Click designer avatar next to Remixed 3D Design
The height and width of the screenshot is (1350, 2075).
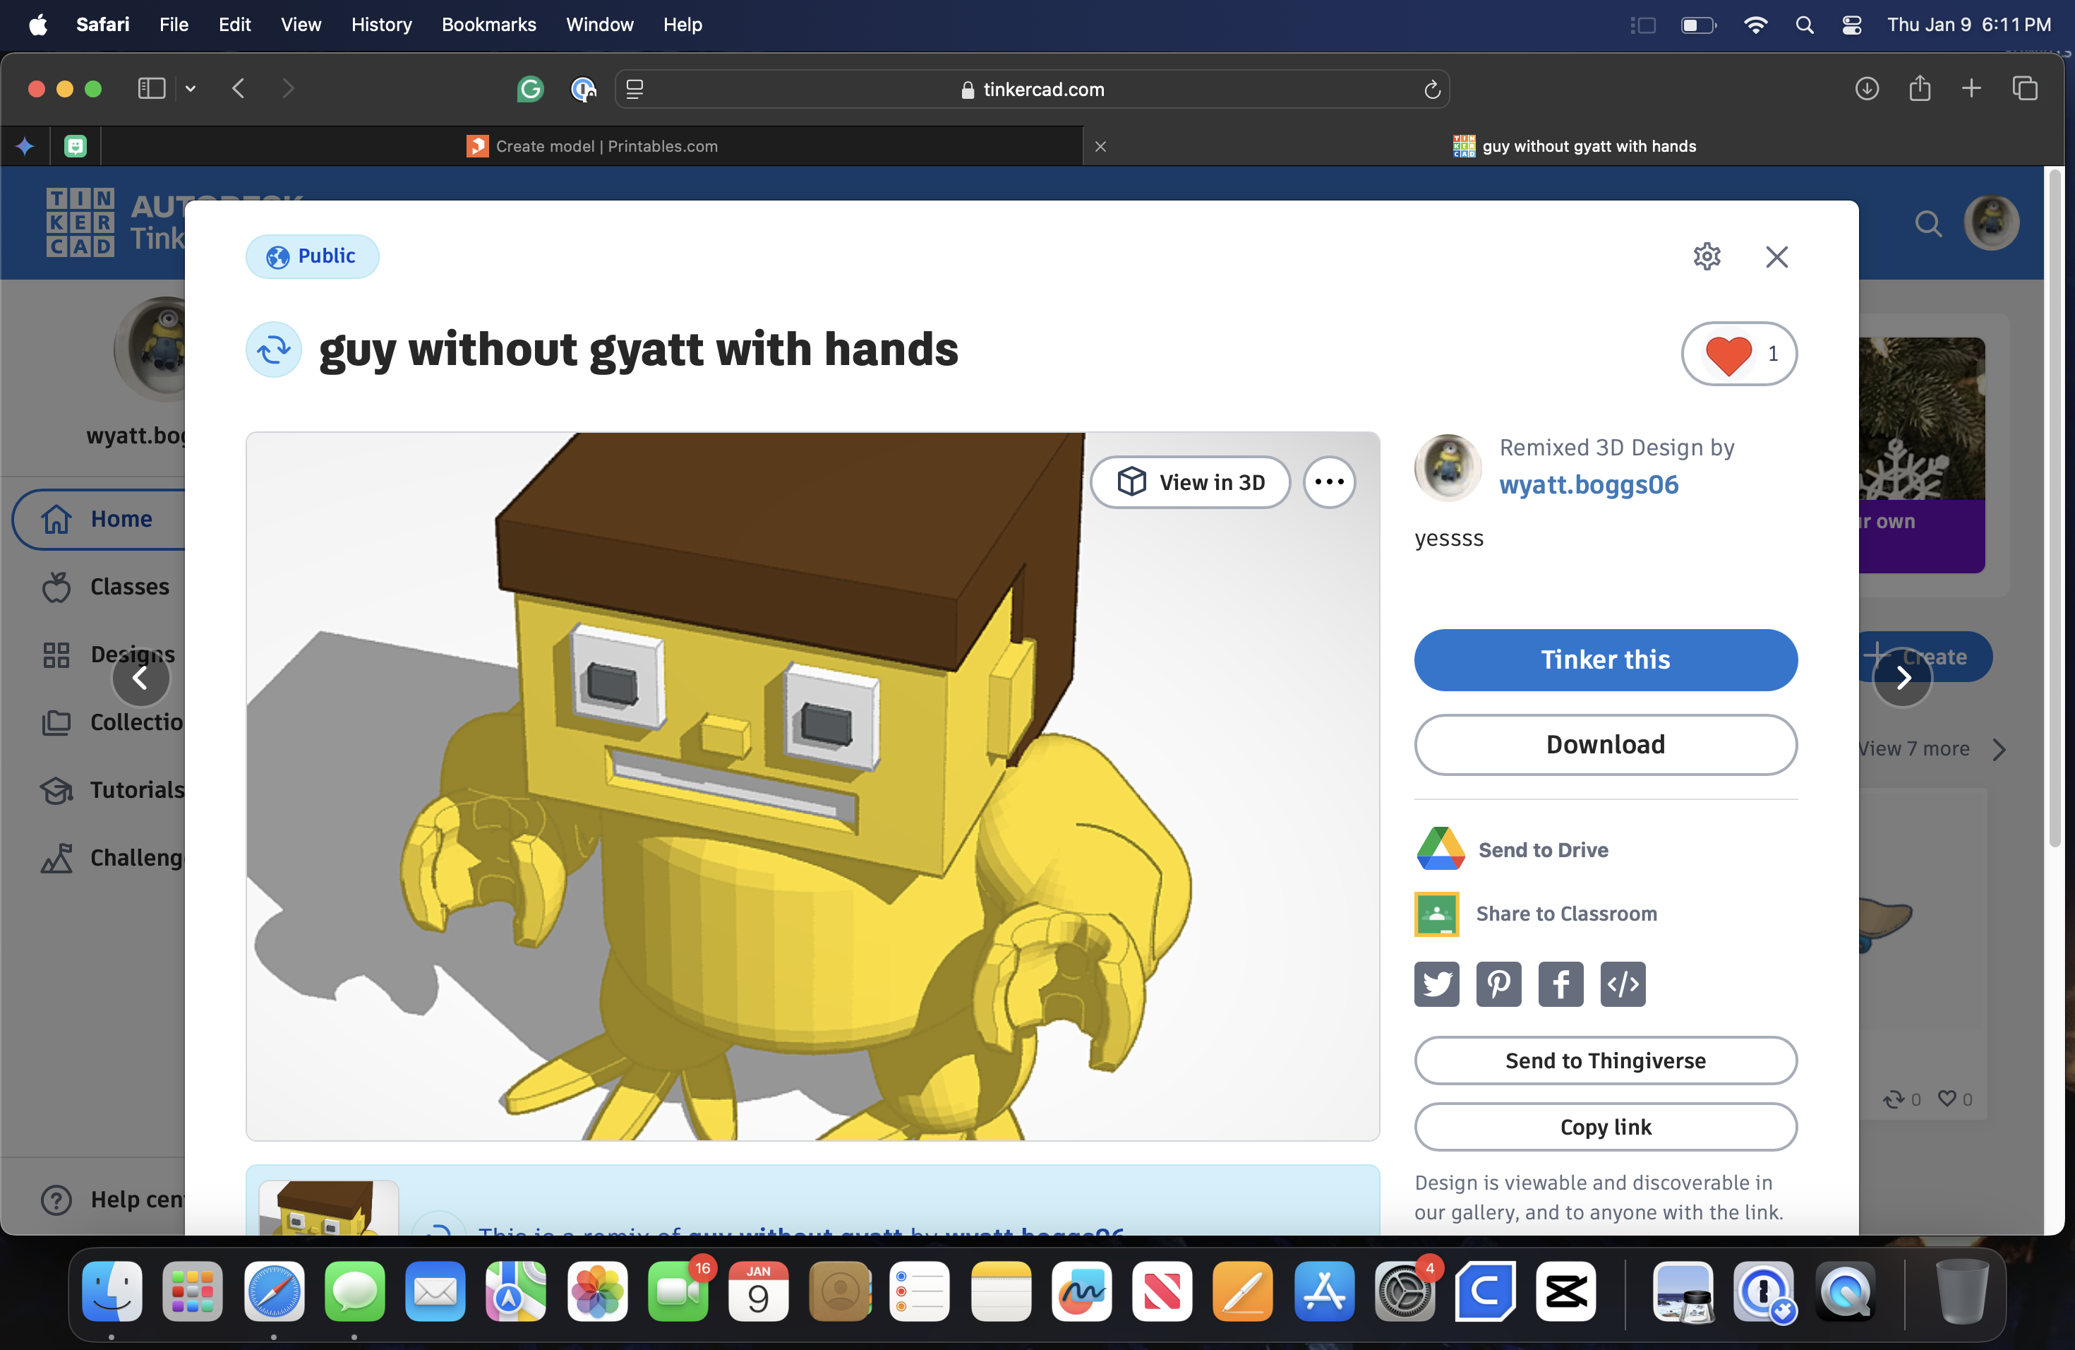click(1448, 467)
